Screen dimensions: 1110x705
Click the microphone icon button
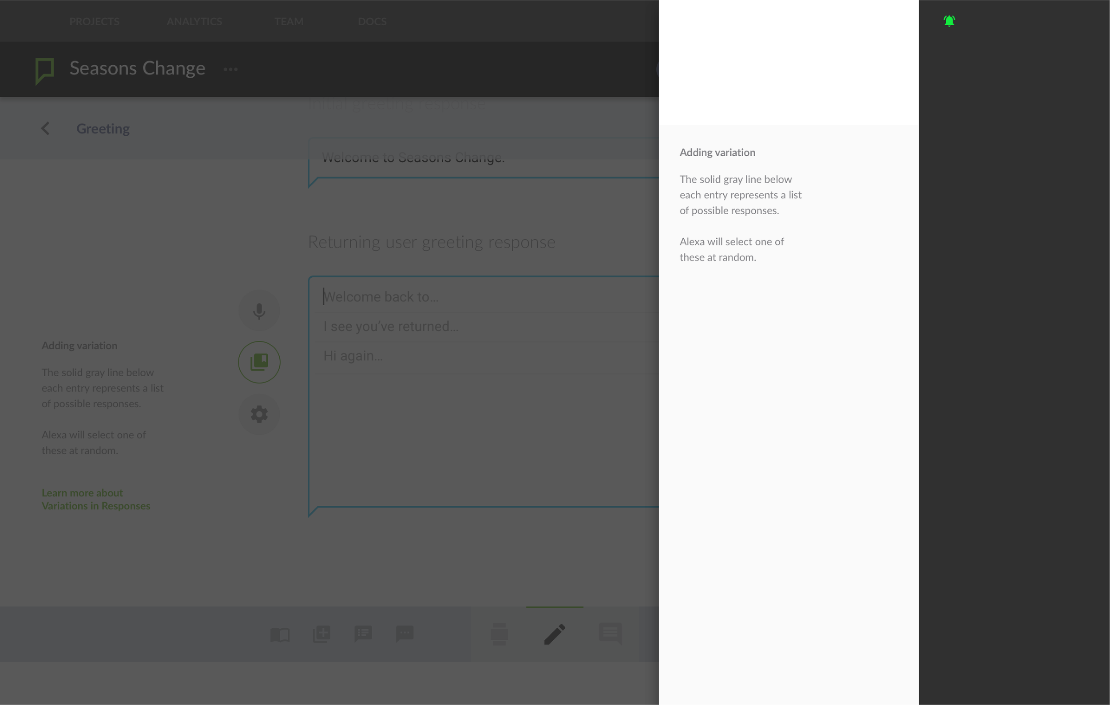coord(259,311)
